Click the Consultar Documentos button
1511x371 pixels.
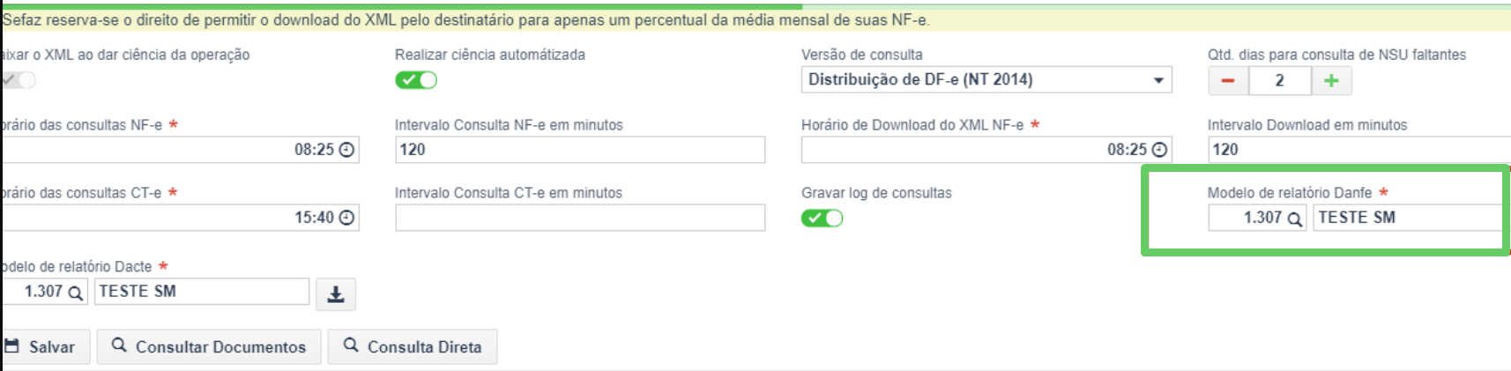click(209, 346)
